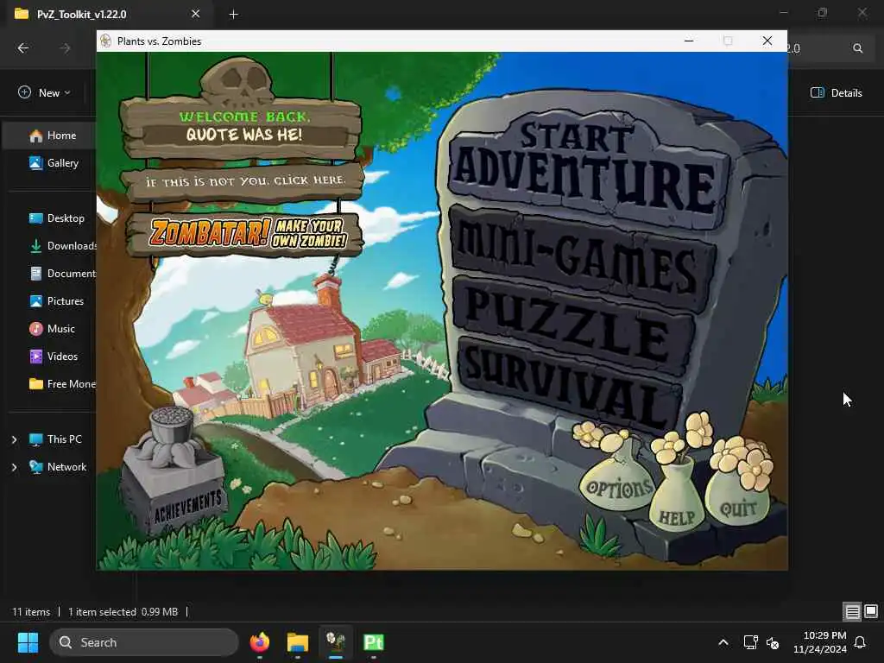This screenshot has height=663, width=884.
Task: Close the Plants vs. Zombies window
Action: [767, 41]
